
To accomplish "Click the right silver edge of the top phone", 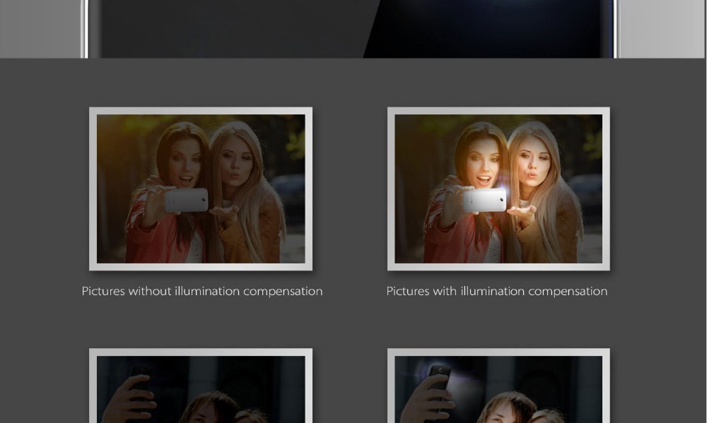I will tap(616, 28).
